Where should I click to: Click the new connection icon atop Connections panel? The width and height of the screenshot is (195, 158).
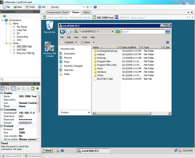click(x=4, y=16)
